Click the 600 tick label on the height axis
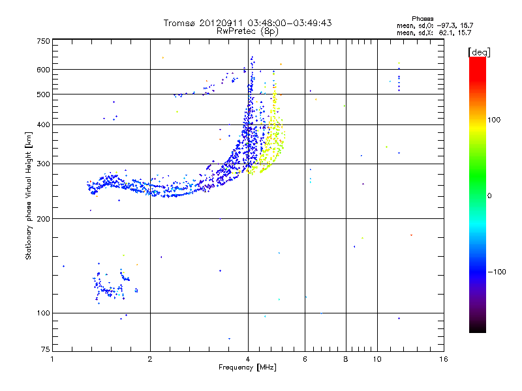Viewport: 522px width, 391px height. 43,70
